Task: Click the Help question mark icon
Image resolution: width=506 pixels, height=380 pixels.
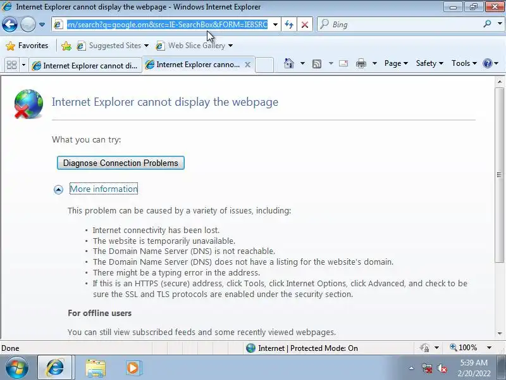Action: pos(487,63)
